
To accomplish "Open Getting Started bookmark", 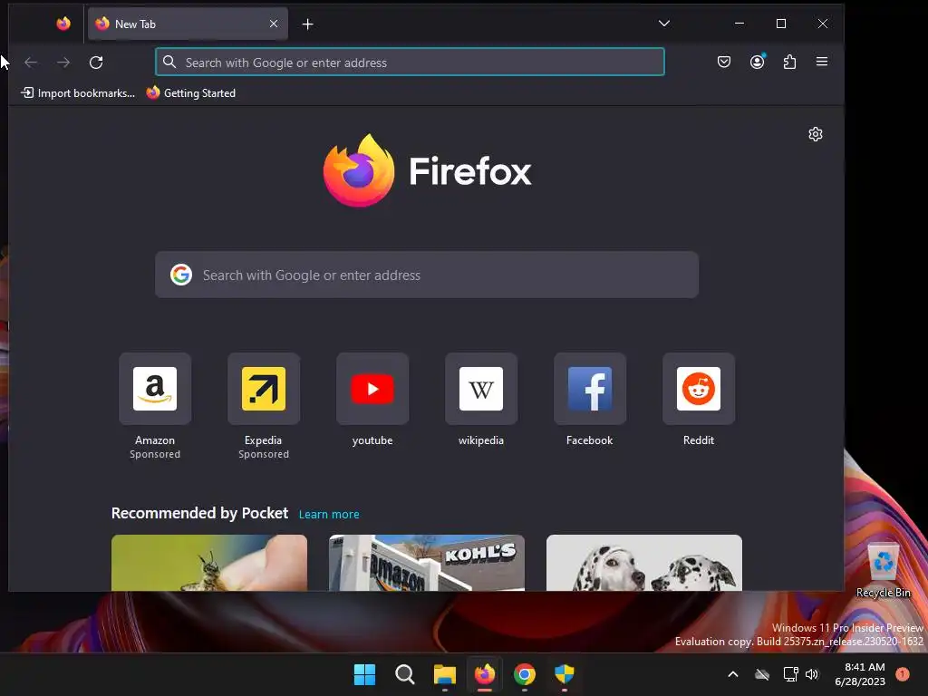I will click(x=191, y=93).
